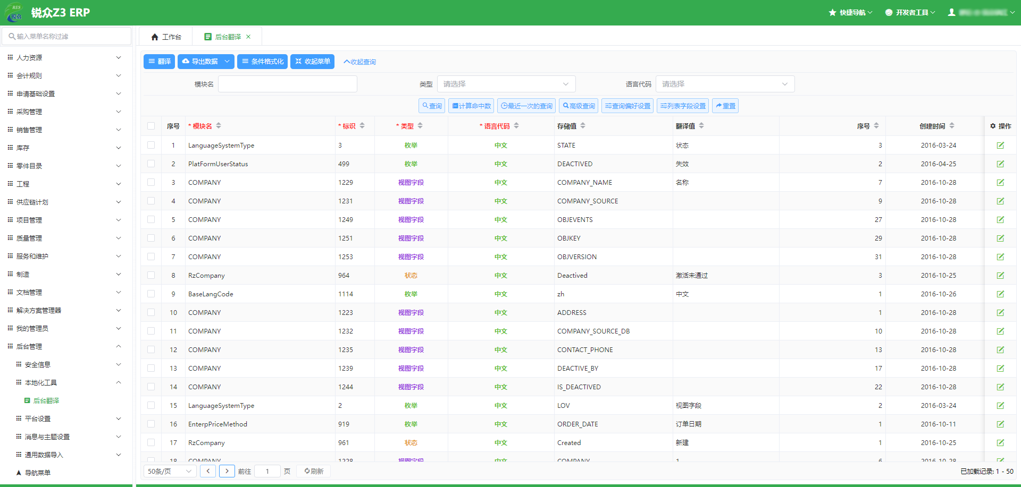Sort by 模块名 column arrows
The height and width of the screenshot is (487, 1021).
219,126
